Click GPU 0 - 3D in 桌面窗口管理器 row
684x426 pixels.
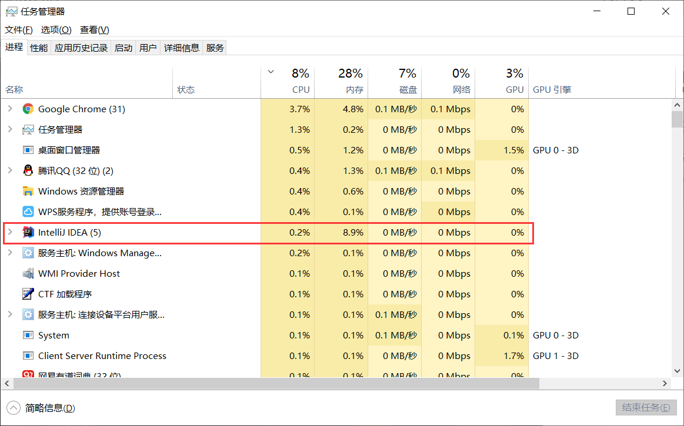(556, 150)
